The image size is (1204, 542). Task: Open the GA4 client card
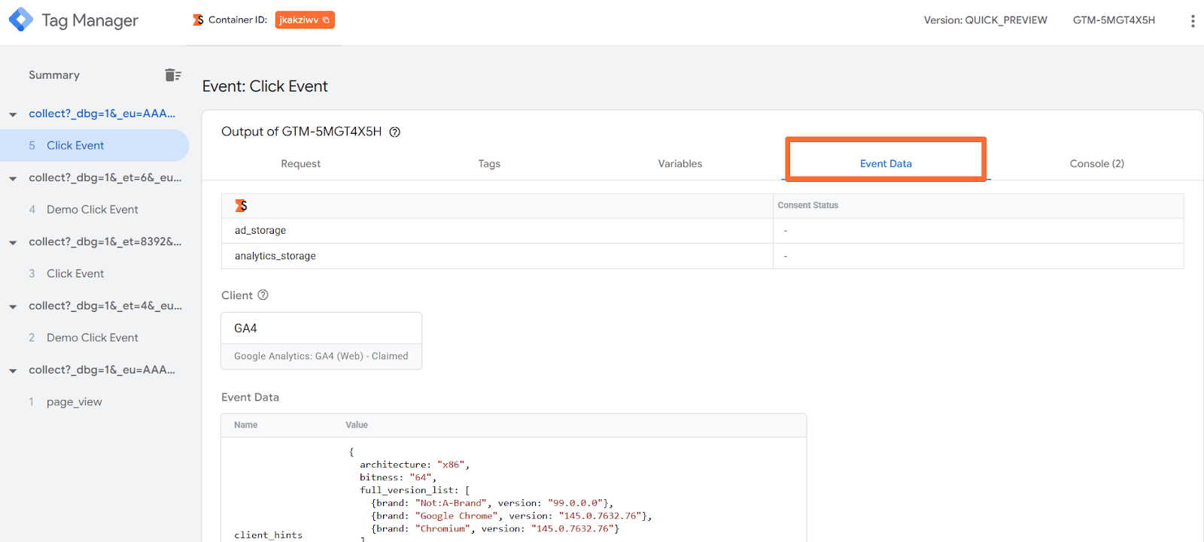click(x=321, y=341)
